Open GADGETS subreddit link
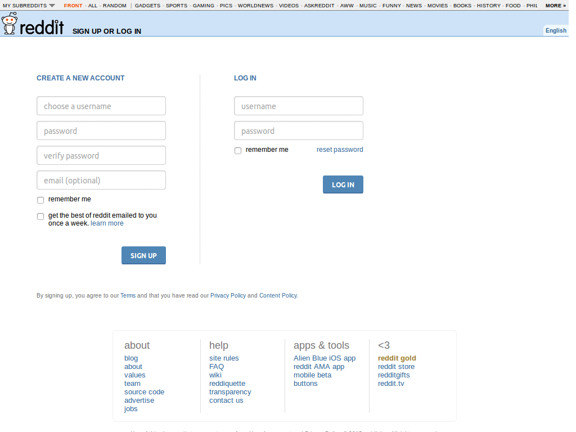 pos(147,6)
